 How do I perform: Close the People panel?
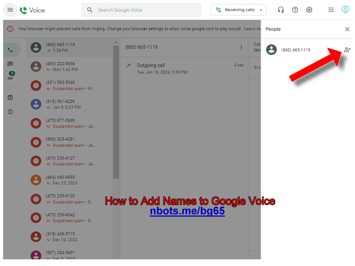pyautogui.click(x=347, y=29)
